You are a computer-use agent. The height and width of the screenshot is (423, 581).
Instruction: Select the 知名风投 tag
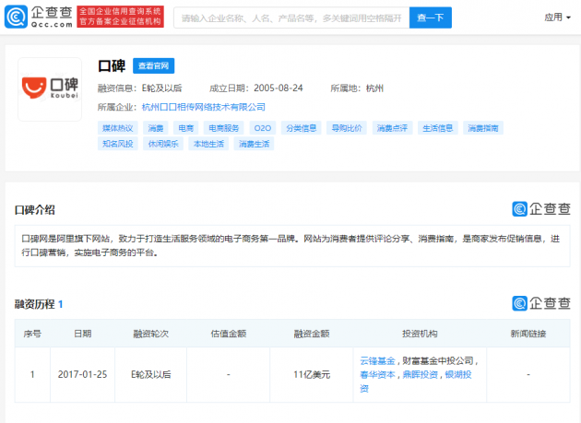[118, 144]
